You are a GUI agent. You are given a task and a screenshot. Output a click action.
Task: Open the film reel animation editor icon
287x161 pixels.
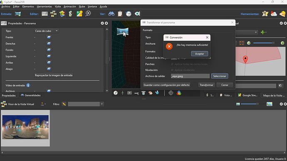click(x=88, y=14)
